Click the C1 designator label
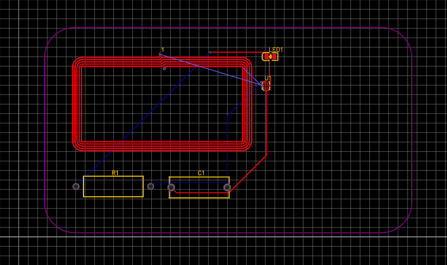447x265 pixels. pos(201,173)
